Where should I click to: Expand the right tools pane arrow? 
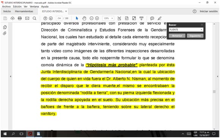click(217, 77)
